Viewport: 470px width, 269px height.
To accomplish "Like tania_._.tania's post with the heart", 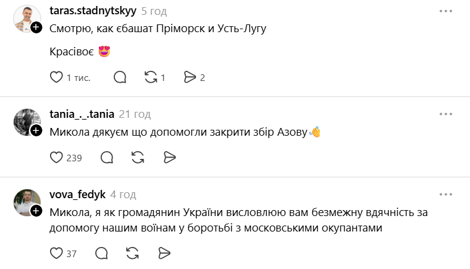I will (56, 158).
